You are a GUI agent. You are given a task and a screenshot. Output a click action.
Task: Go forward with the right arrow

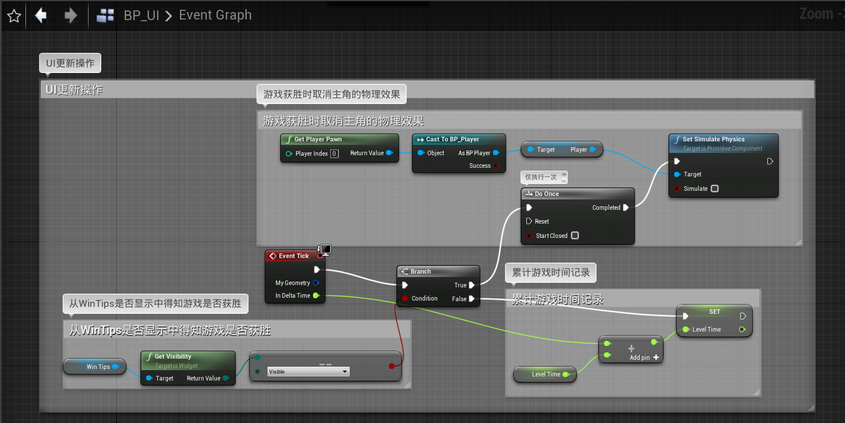pyautogui.click(x=71, y=15)
